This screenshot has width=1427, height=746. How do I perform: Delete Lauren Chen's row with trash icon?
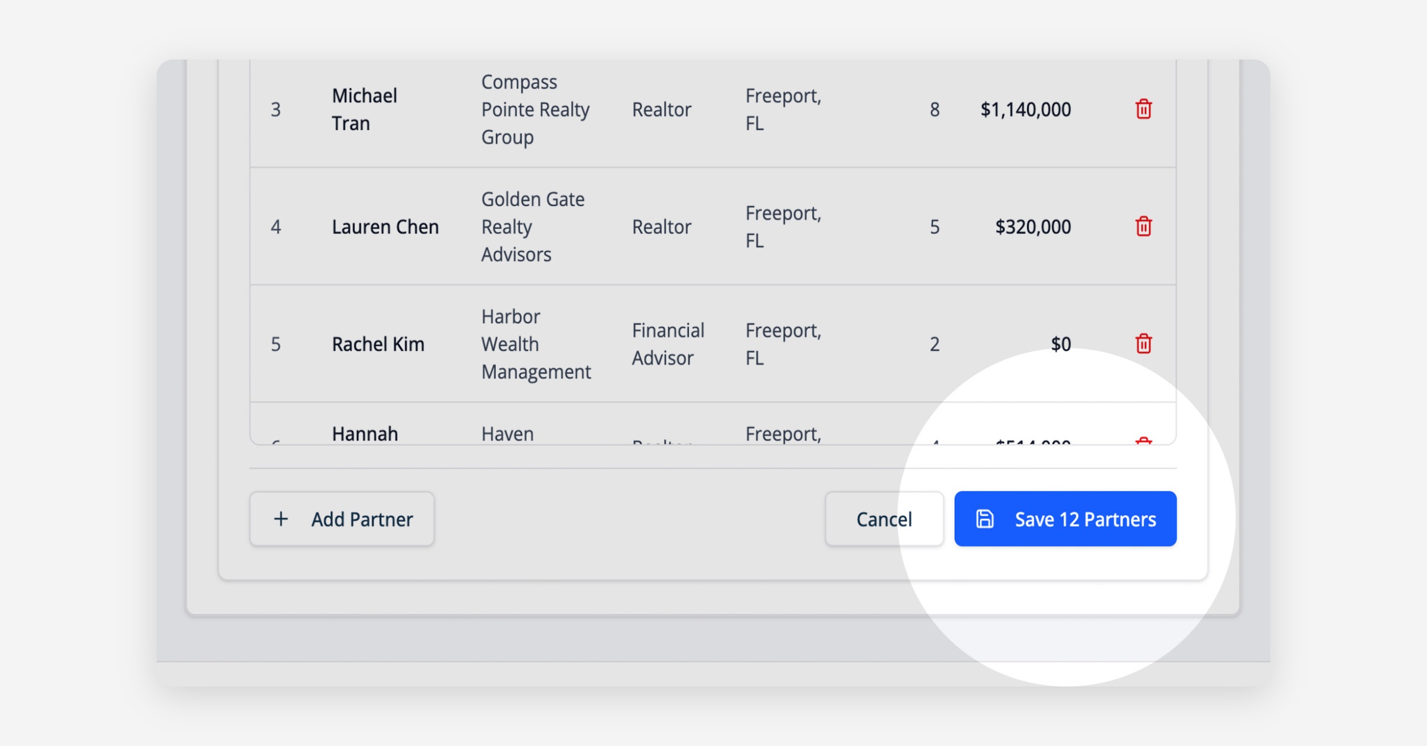(x=1143, y=227)
